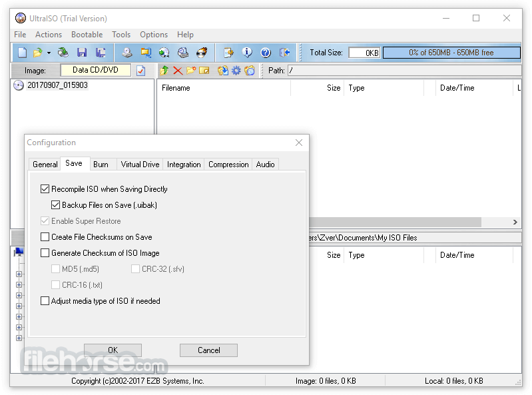Uncheck Backup Files on Save (.uibak)

(56, 205)
